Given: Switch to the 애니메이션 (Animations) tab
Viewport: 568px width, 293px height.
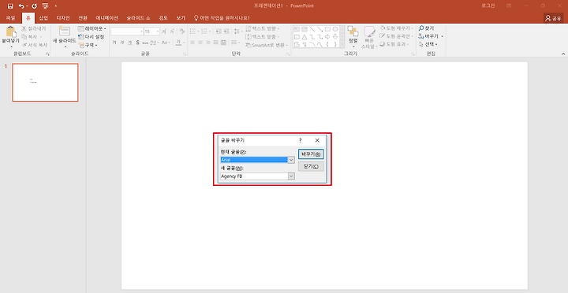Looking at the screenshot, I should pos(106,18).
